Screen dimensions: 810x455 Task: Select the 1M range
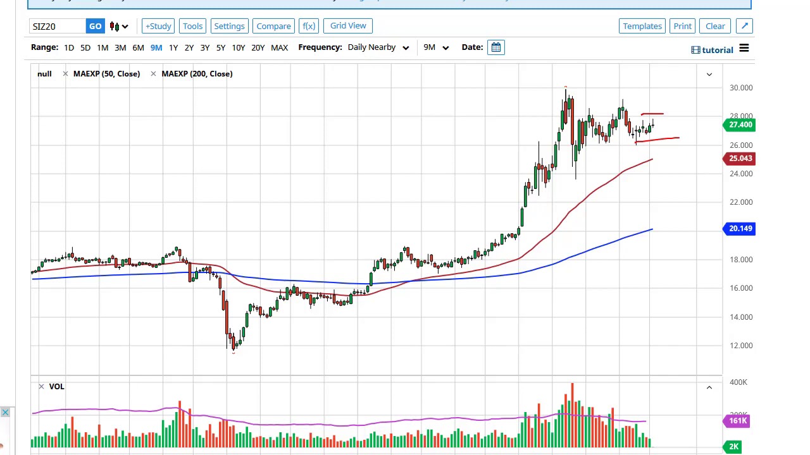[x=103, y=48]
